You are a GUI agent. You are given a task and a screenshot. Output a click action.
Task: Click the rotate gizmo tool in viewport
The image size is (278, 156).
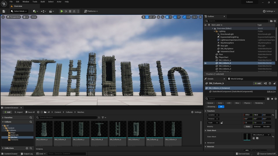(151, 17)
